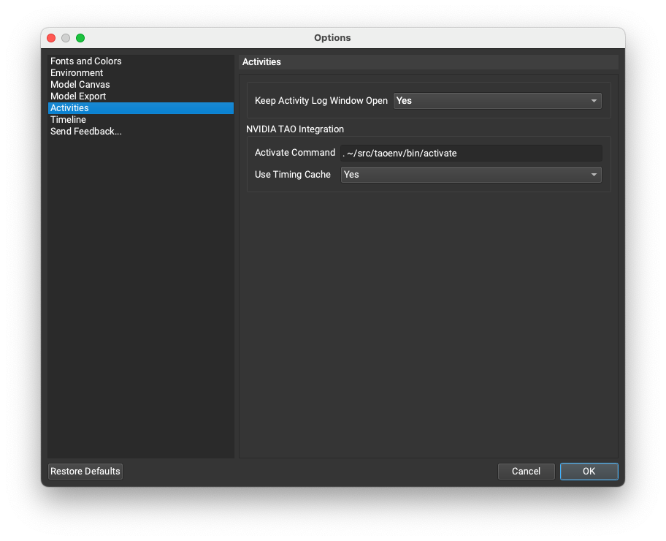Click the green zoom window button
666x541 pixels.
pyautogui.click(x=80, y=38)
